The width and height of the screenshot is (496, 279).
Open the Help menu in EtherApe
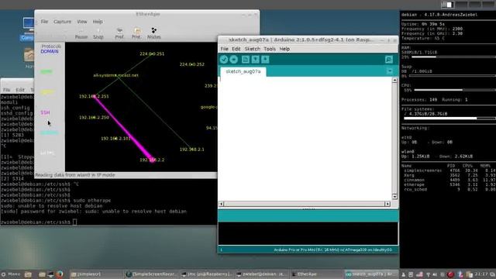(x=98, y=22)
